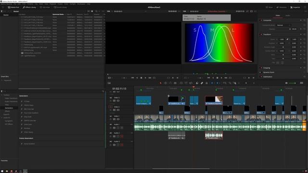Select the Selection Mode arrow tool

(160, 83)
